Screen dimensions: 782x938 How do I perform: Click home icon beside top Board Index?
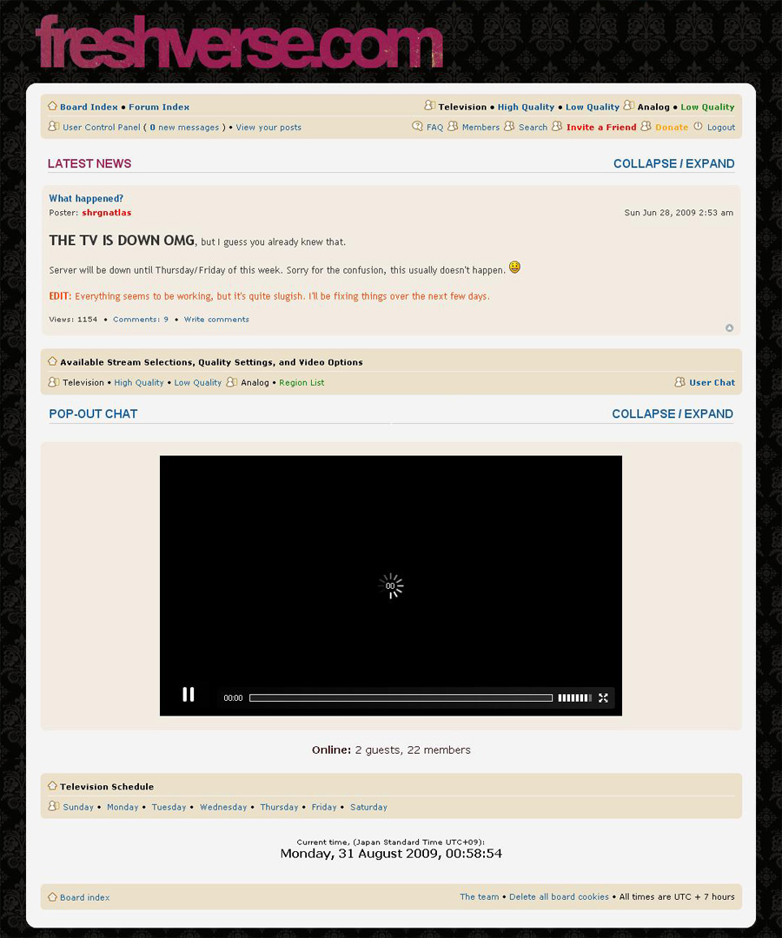point(53,107)
